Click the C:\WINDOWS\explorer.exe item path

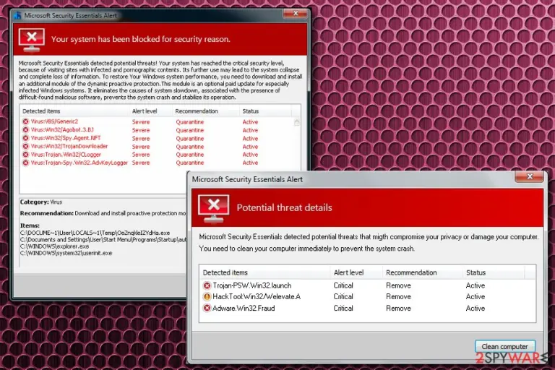[x=54, y=246]
